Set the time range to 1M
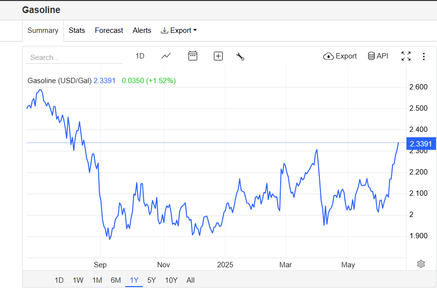The height and width of the screenshot is (289, 437). tap(97, 280)
